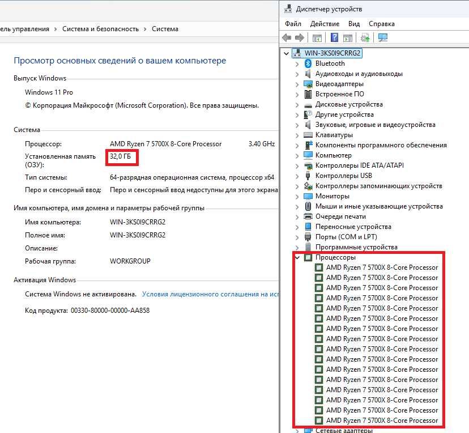Click the heading Просмотр основных сведений о вашем компьютере

(120, 61)
